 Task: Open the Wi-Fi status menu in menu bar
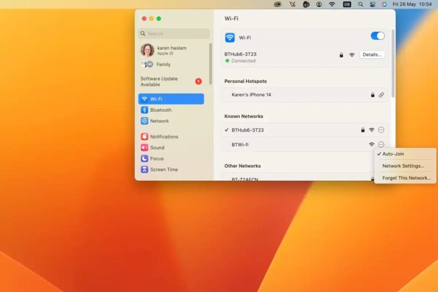(x=332, y=4)
